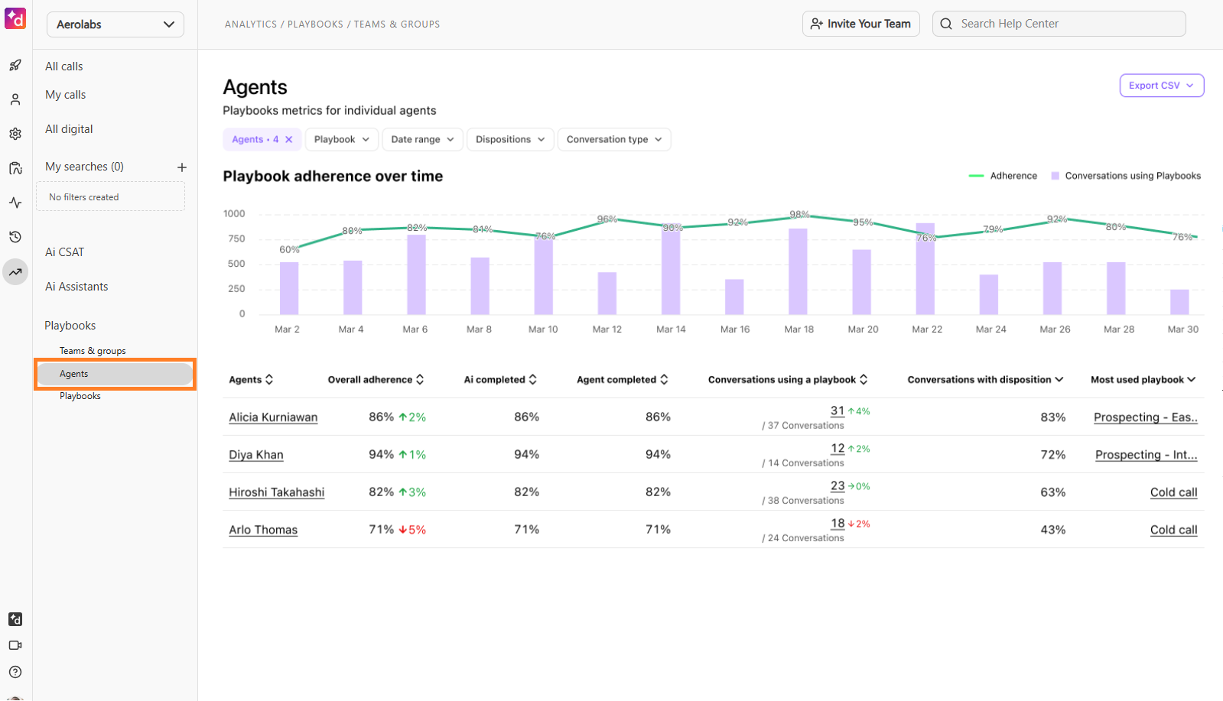
Task: Select Teams & groups under Playbooks
Action: point(93,351)
